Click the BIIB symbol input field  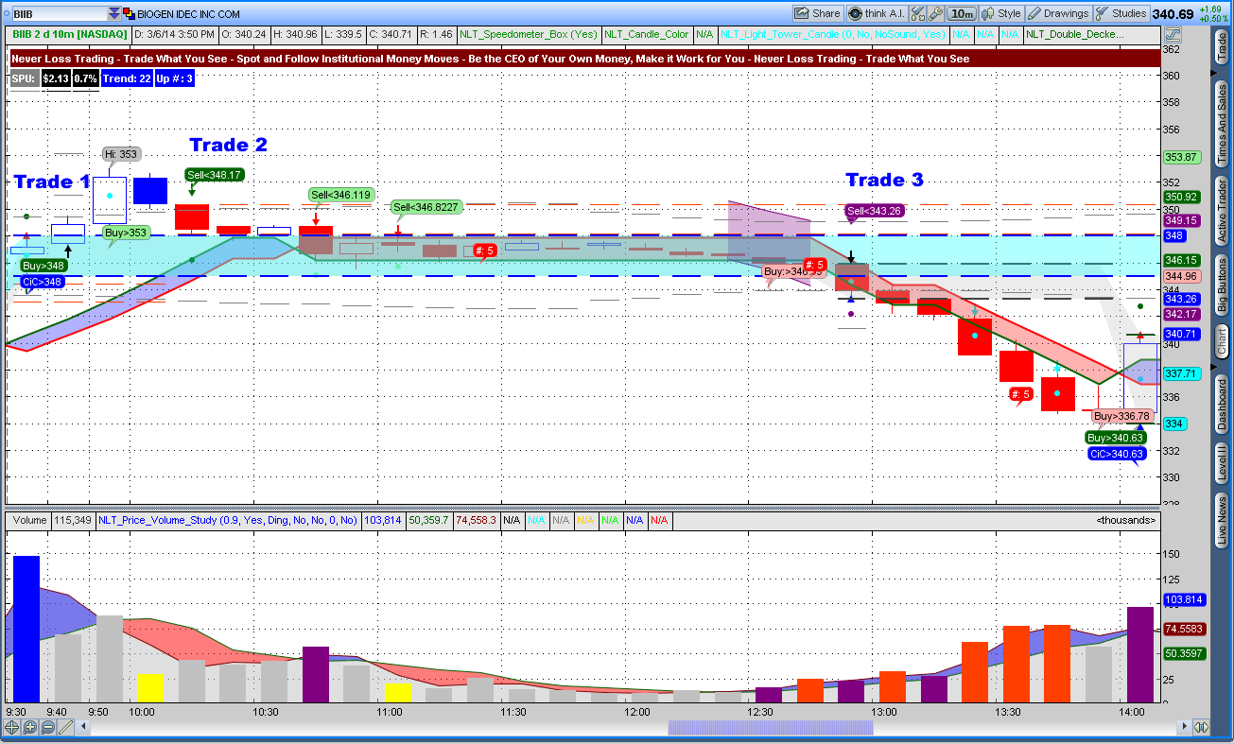click(59, 14)
